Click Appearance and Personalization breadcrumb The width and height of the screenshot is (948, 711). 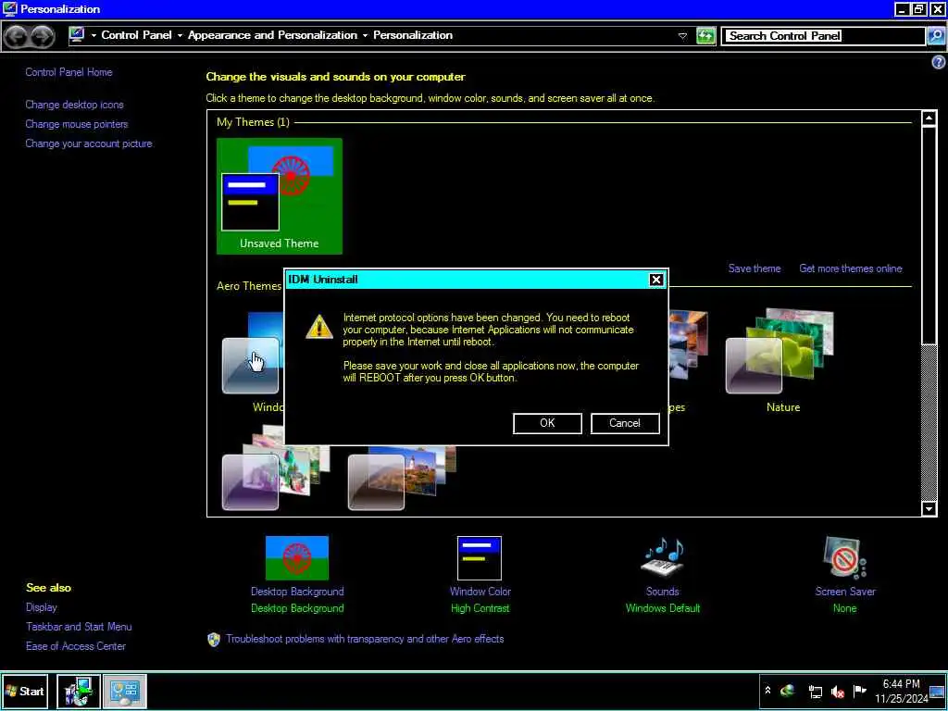tap(273, 35)
